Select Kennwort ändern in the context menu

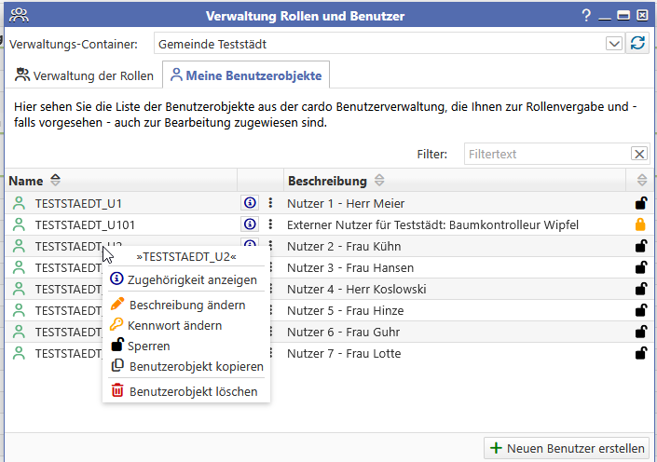[x=175, y=325]
